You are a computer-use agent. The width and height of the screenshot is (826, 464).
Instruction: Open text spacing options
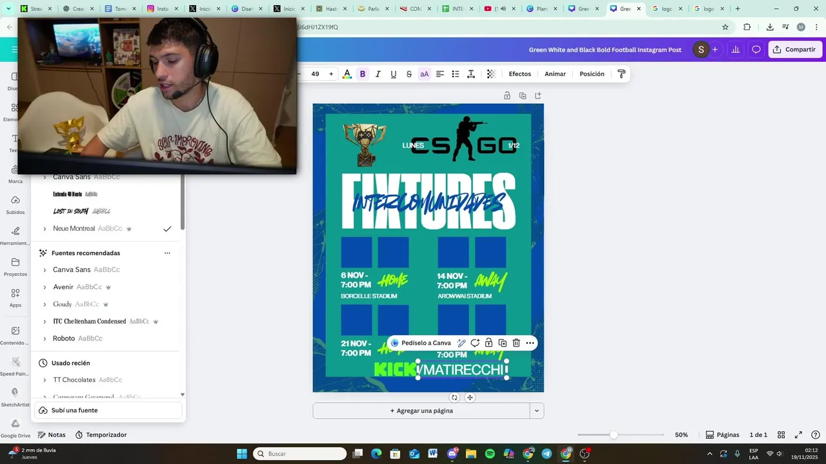(x=471, y=74)
